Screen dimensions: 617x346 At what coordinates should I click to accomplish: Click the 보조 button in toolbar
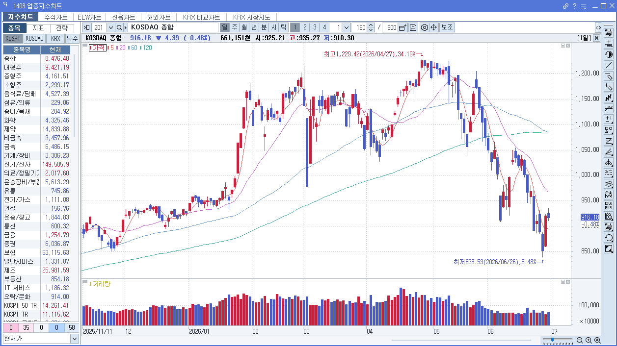tap(447, 27)
